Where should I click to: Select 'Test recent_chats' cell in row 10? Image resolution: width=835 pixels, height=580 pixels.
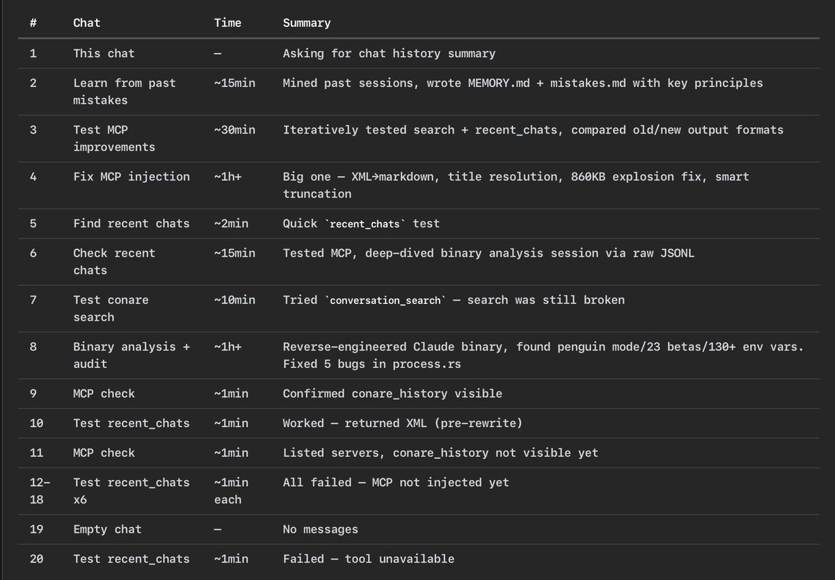tap(132, 423)
